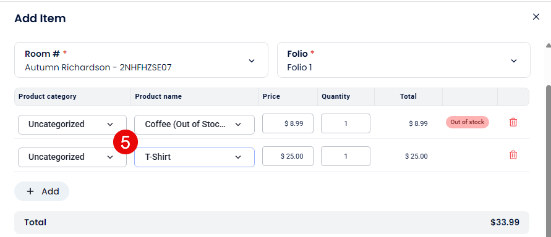Click Coffee row quantity field
Screen dimensions: 551x237
click(x=346, y=123)
